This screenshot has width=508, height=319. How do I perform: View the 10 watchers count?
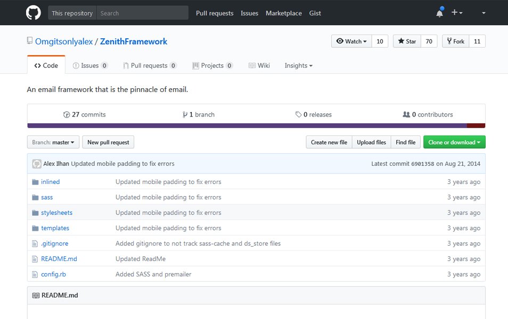click(x=380, y=41)
